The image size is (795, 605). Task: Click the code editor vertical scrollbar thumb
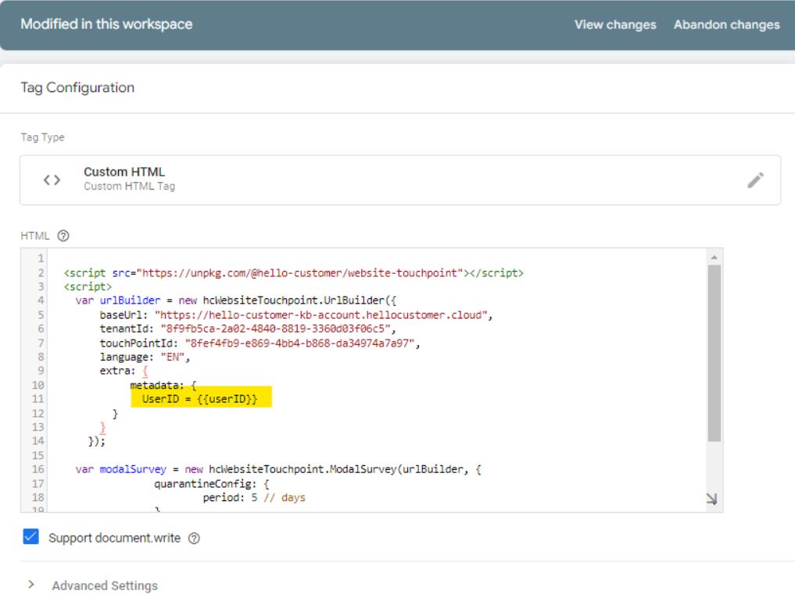pos(714,351)
